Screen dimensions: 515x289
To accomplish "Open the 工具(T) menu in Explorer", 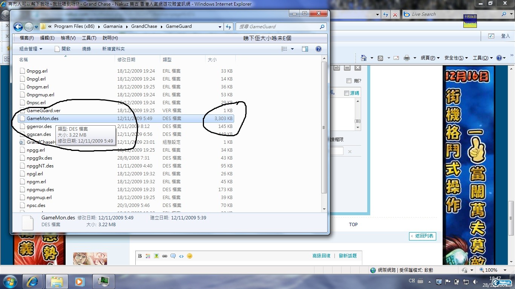I will point(89,38).
